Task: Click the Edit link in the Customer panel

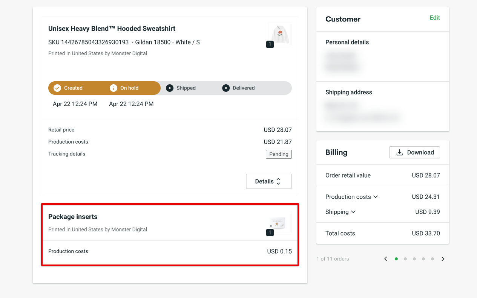Action: [x=435, y=18]
